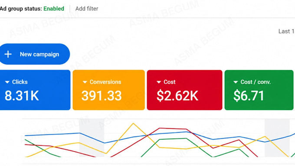Open the Last date range selector

pyautogui.click(x=286, y=31)
